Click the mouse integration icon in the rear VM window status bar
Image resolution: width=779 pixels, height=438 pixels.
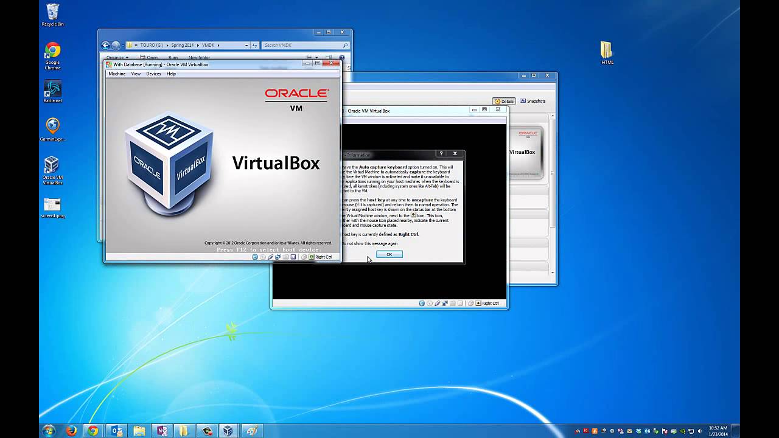point(470,303)
